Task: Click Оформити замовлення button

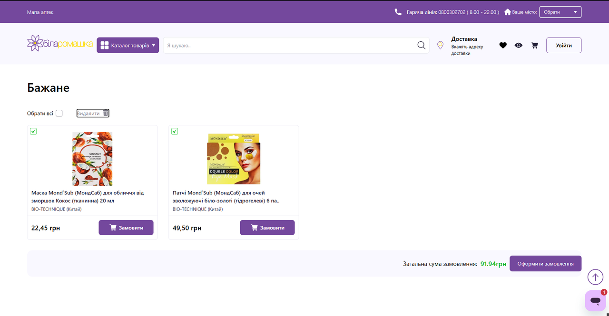Action: click(x=545, y=264)
